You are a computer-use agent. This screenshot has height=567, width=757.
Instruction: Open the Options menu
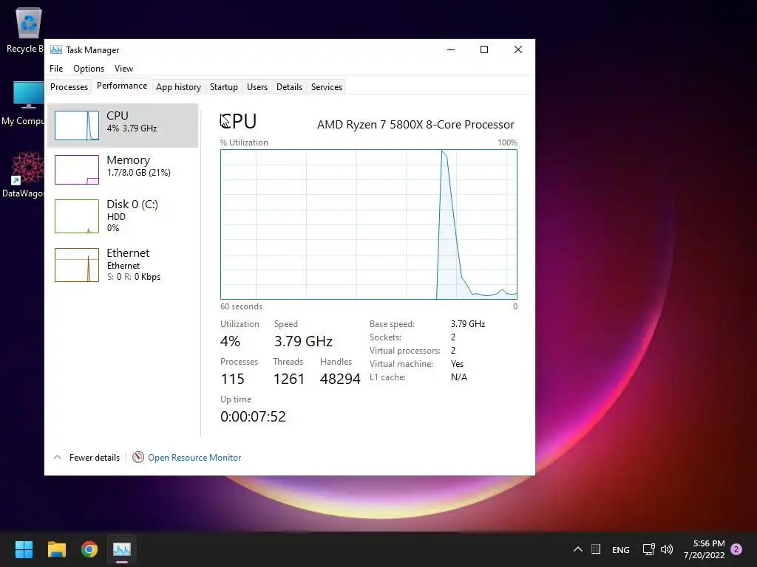(x=89, y=69)
